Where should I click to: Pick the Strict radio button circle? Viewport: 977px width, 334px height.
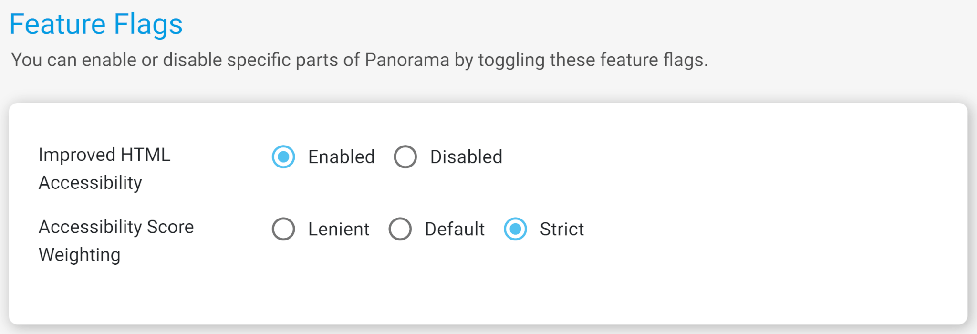(516, 229)
